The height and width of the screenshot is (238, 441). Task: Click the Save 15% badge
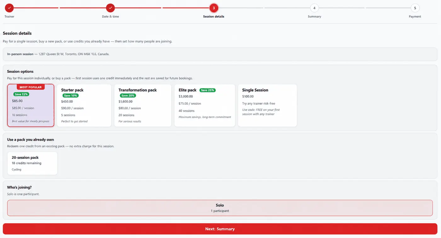coord(21,94)
